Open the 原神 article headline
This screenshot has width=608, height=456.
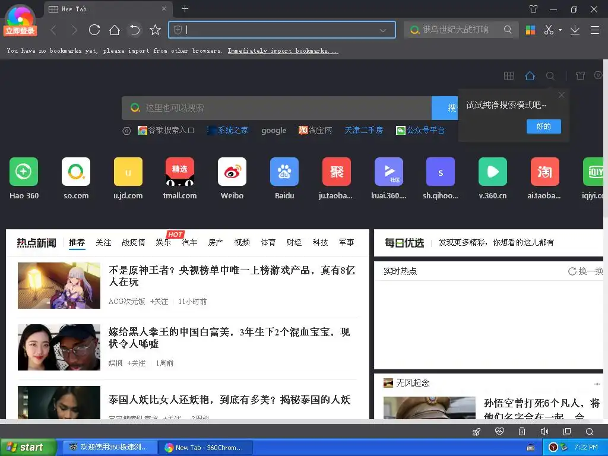pyautogui.click(x=232, y=275)
